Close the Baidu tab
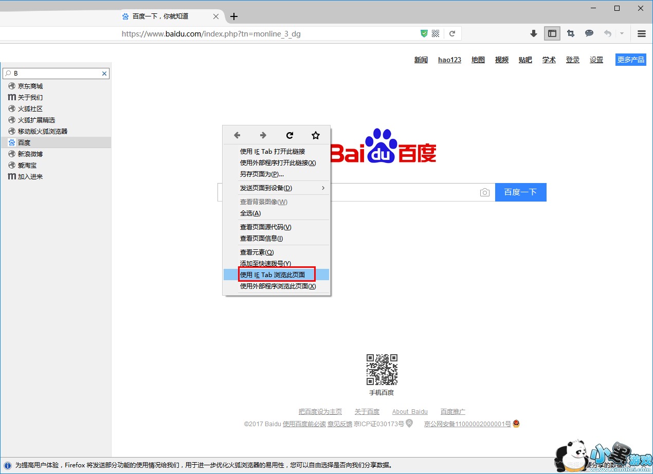653x474 pixels. click(x=216, y=16)
